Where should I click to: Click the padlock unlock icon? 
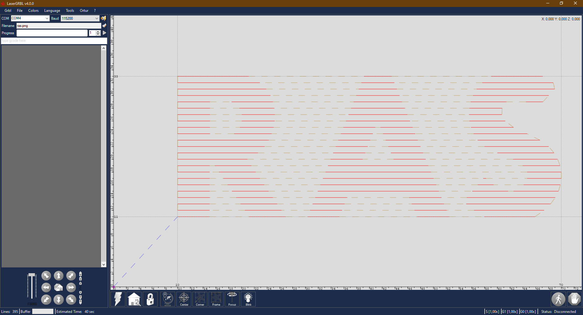(150, 299)
